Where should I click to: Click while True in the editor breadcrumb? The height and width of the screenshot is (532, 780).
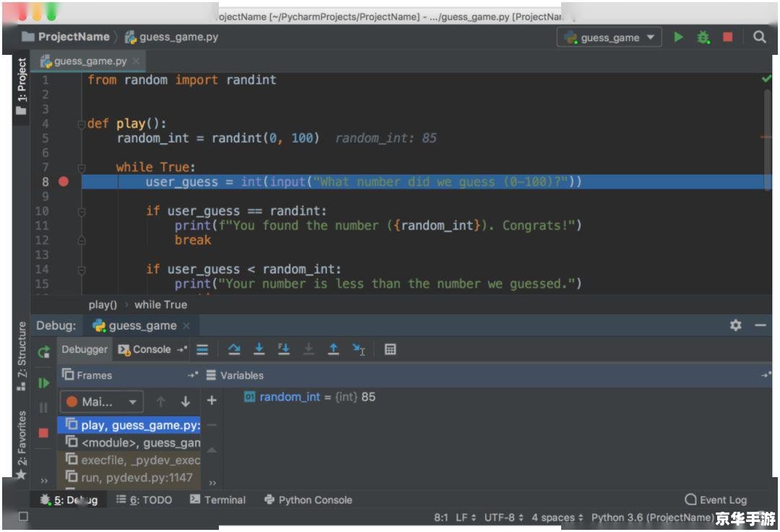160,305
